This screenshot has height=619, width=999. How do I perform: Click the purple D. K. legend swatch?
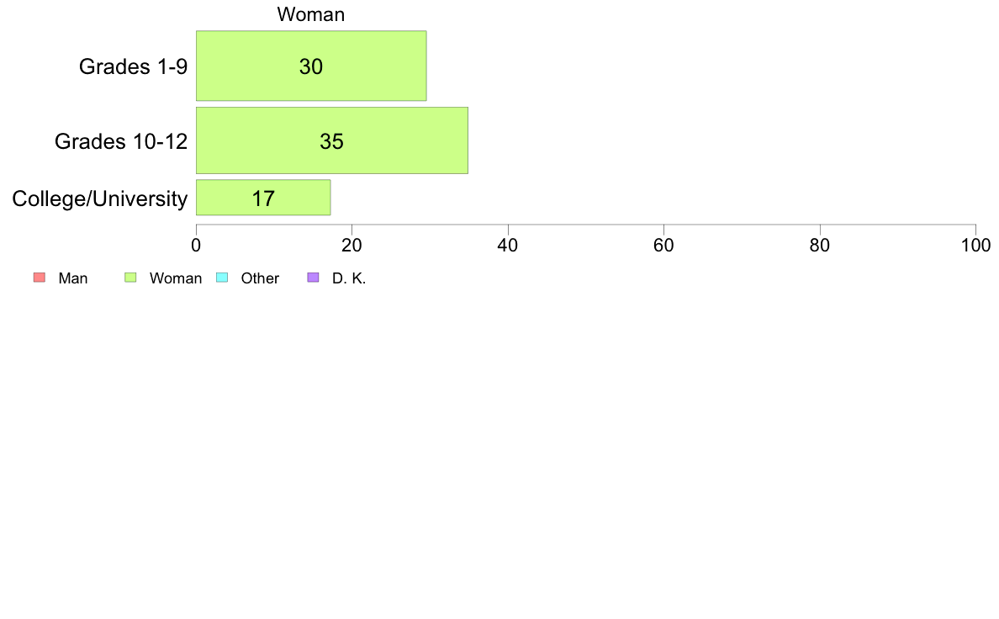(313, 278)
